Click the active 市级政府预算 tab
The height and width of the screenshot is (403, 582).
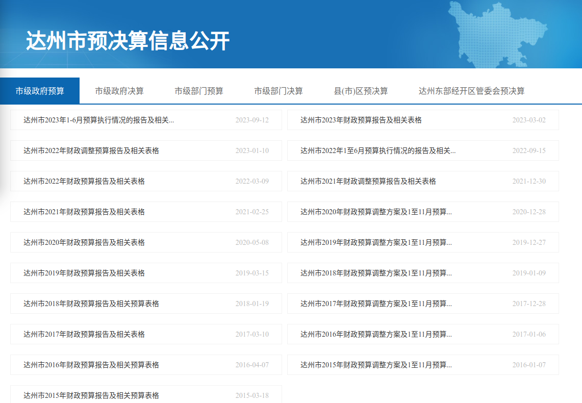click(40, 91)
